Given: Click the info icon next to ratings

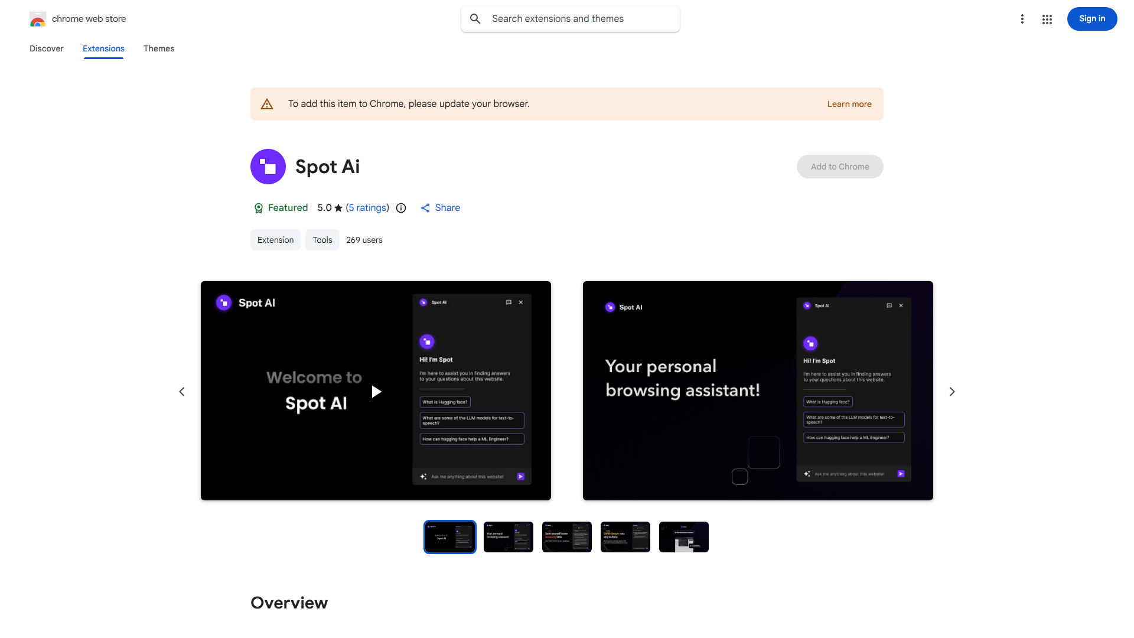Looking at the screenshot, I should (x=401, y=208).
